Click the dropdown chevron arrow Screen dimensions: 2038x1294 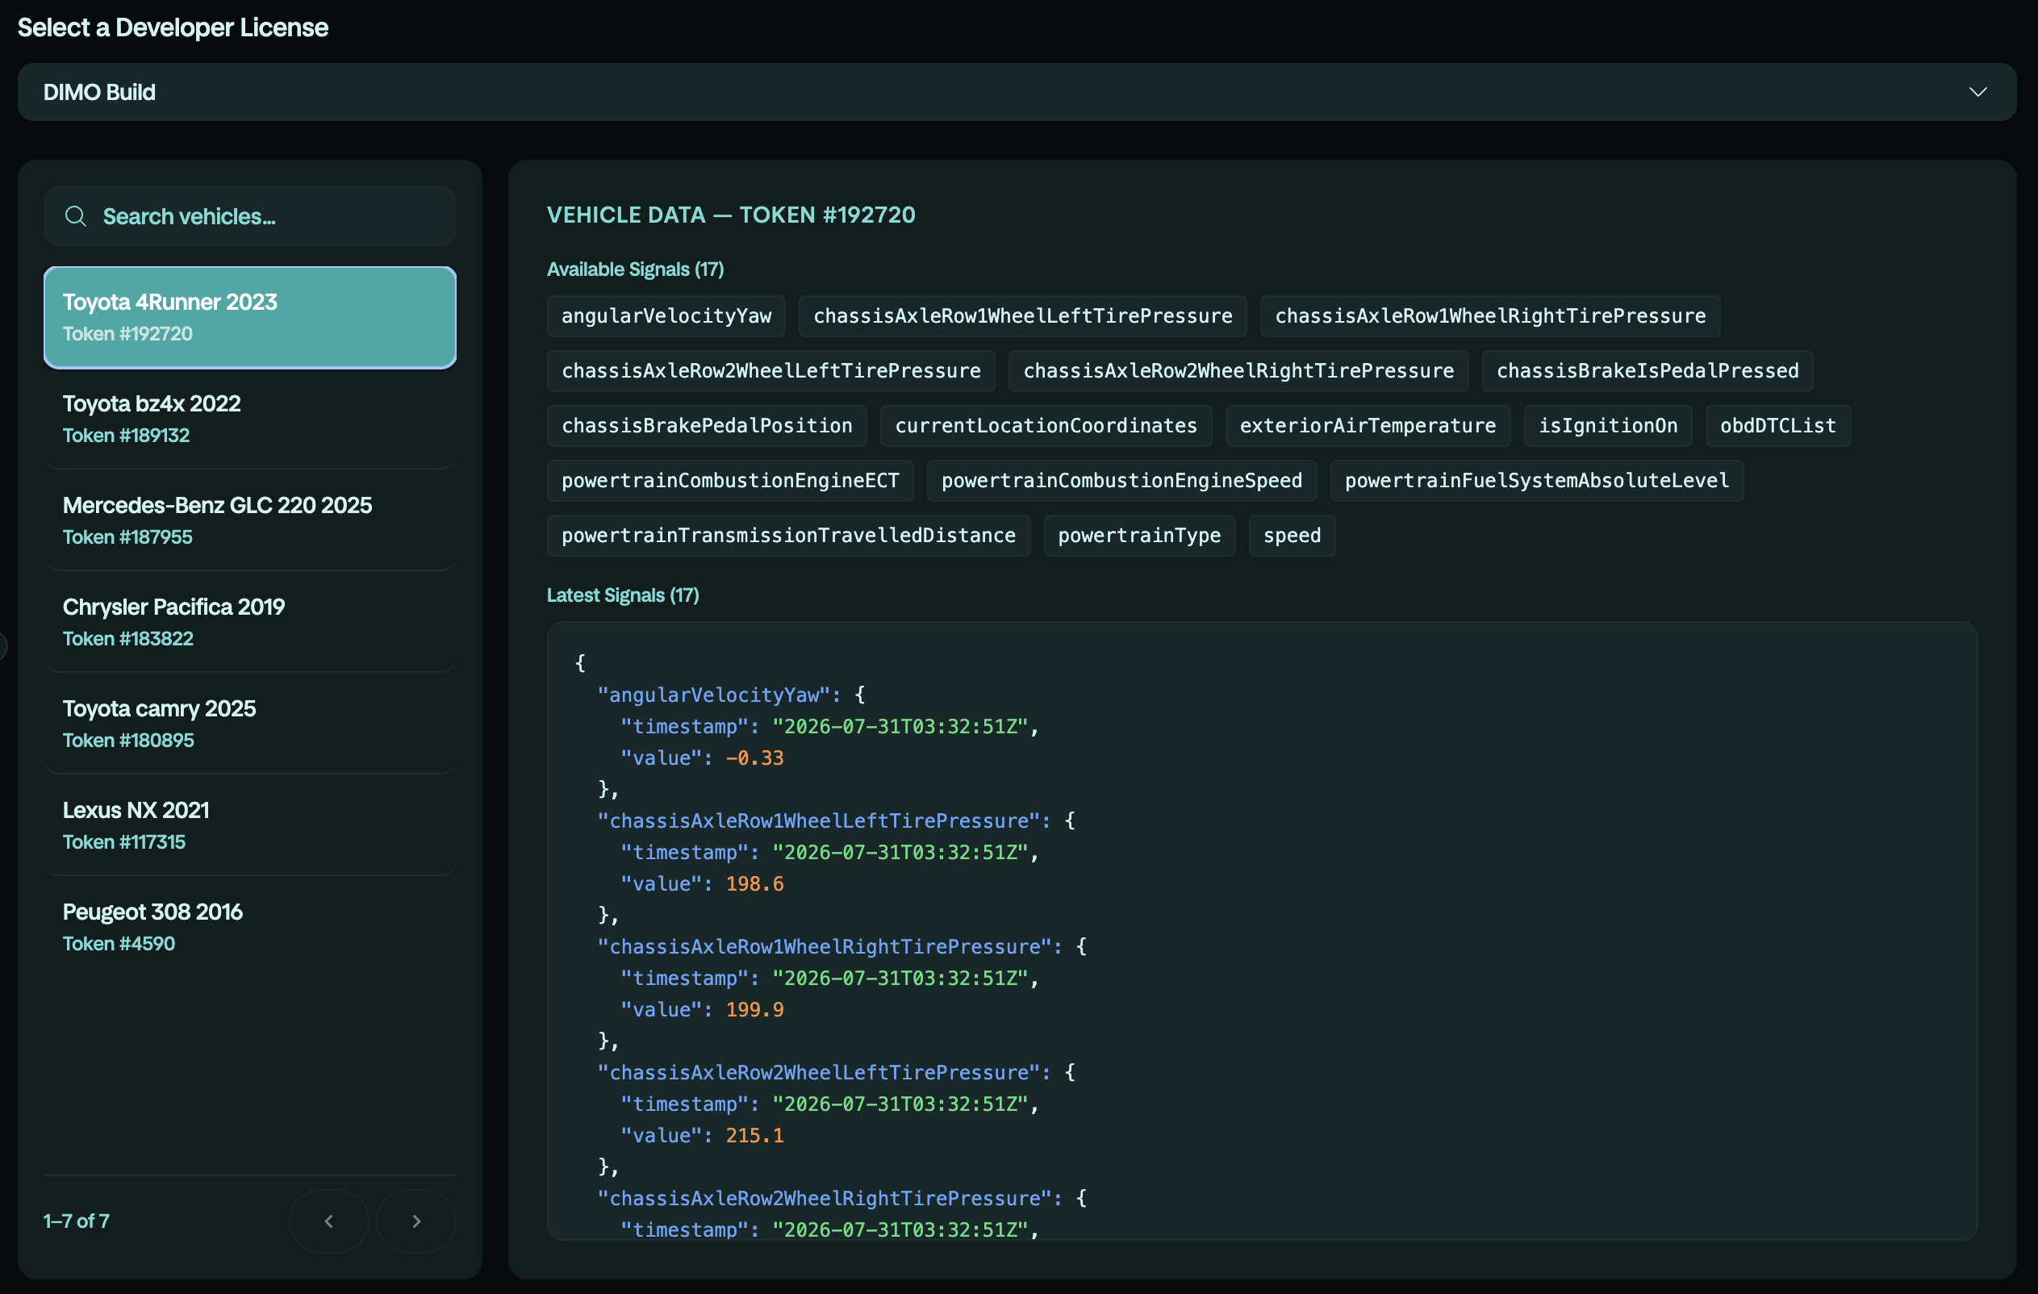pos(1977,92)
